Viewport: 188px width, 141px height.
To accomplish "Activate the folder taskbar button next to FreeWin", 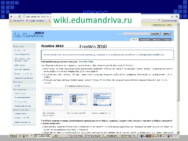I will (x=60, y=136).
